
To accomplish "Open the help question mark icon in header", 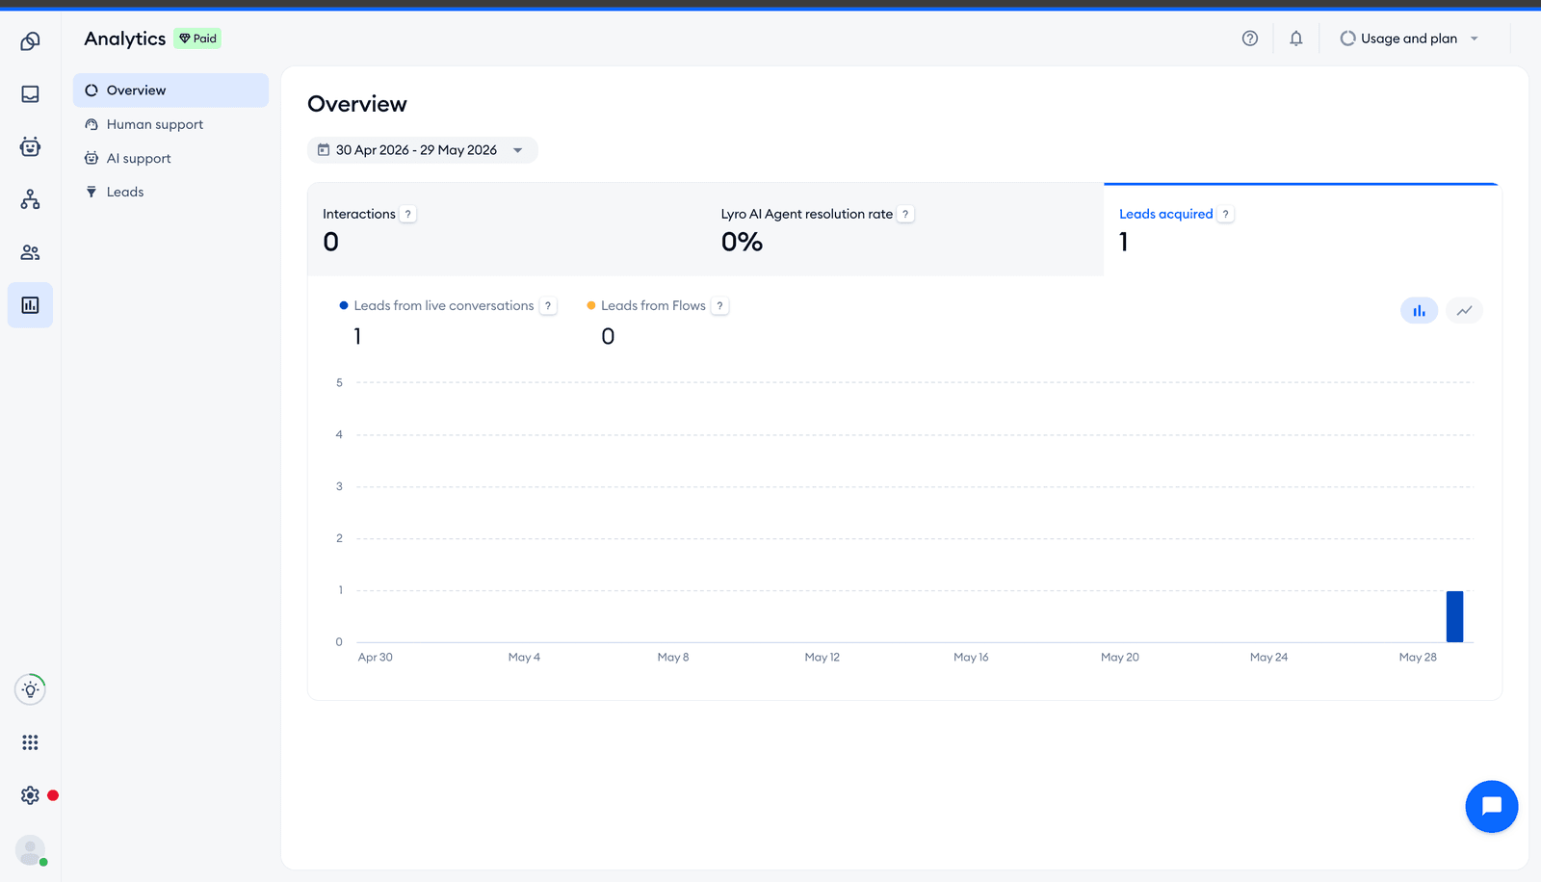I will click(x=1250, y=39).
